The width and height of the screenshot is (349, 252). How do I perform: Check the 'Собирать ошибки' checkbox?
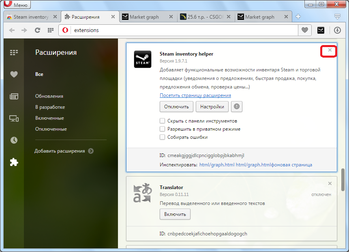[x=163, y=137]
